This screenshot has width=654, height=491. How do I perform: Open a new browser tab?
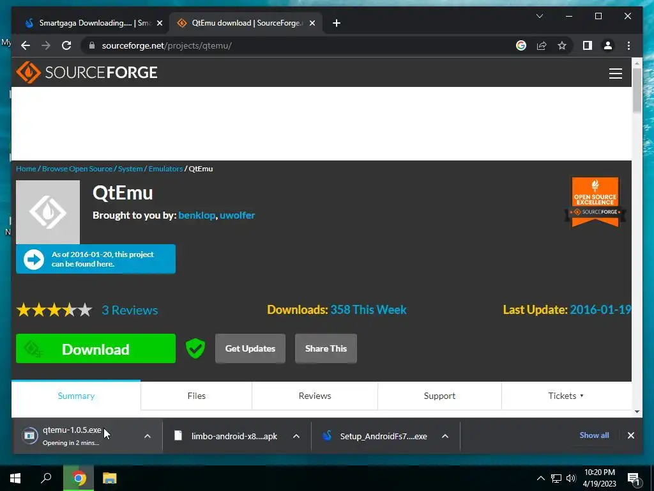coord(336,23)
